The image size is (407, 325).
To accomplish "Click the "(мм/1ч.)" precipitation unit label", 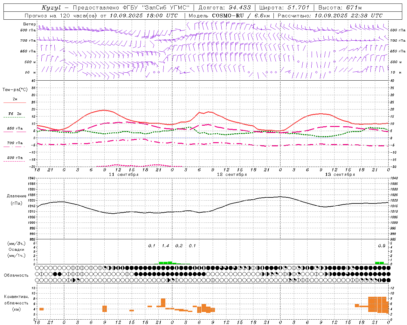I will pos(17,255).
